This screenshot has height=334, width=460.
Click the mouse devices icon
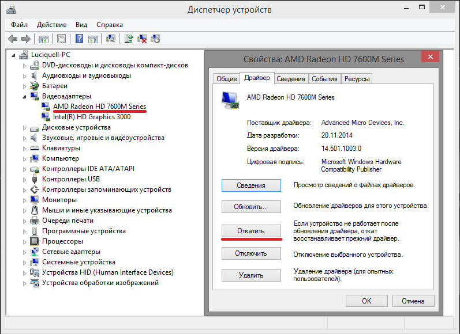coord(35,210)
